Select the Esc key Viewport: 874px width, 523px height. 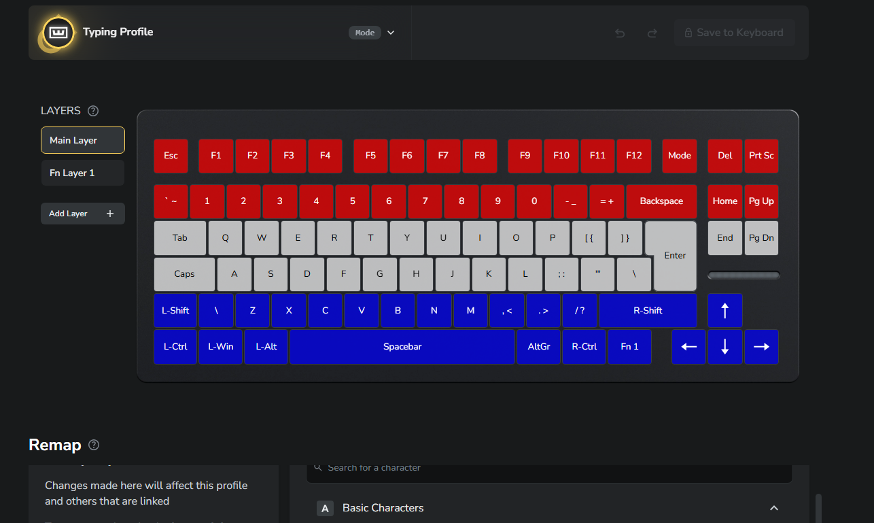point(171,156)
